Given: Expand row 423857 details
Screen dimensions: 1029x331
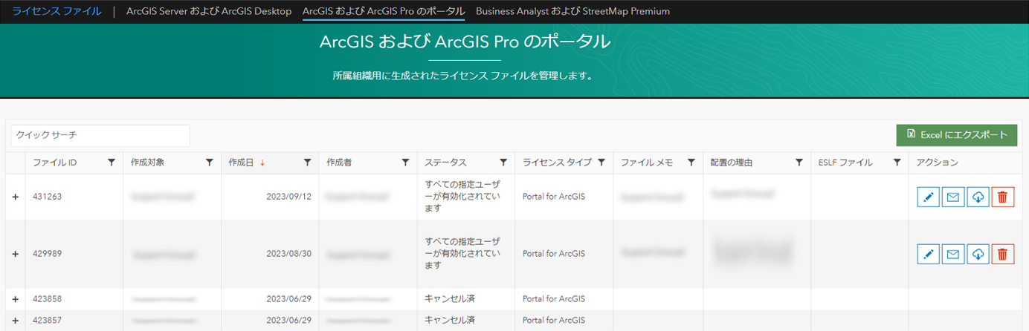Looking at the screenshot, I should [x=16, y=321].
